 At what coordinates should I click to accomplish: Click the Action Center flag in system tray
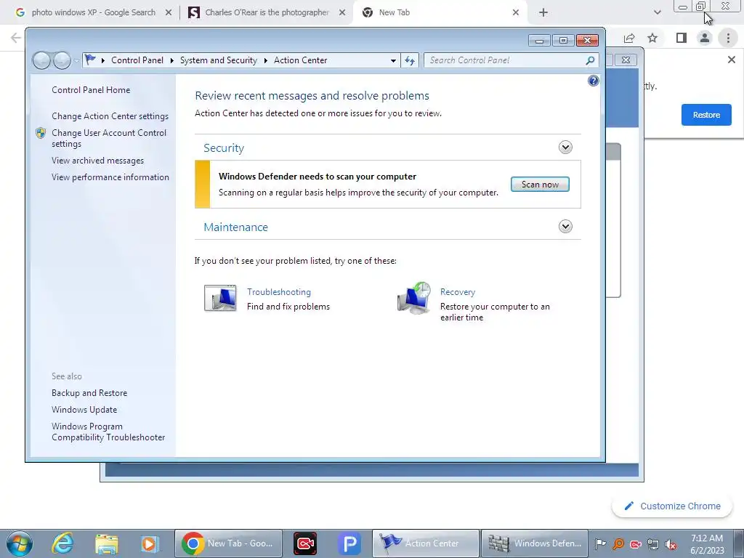(x=600, y=543)
